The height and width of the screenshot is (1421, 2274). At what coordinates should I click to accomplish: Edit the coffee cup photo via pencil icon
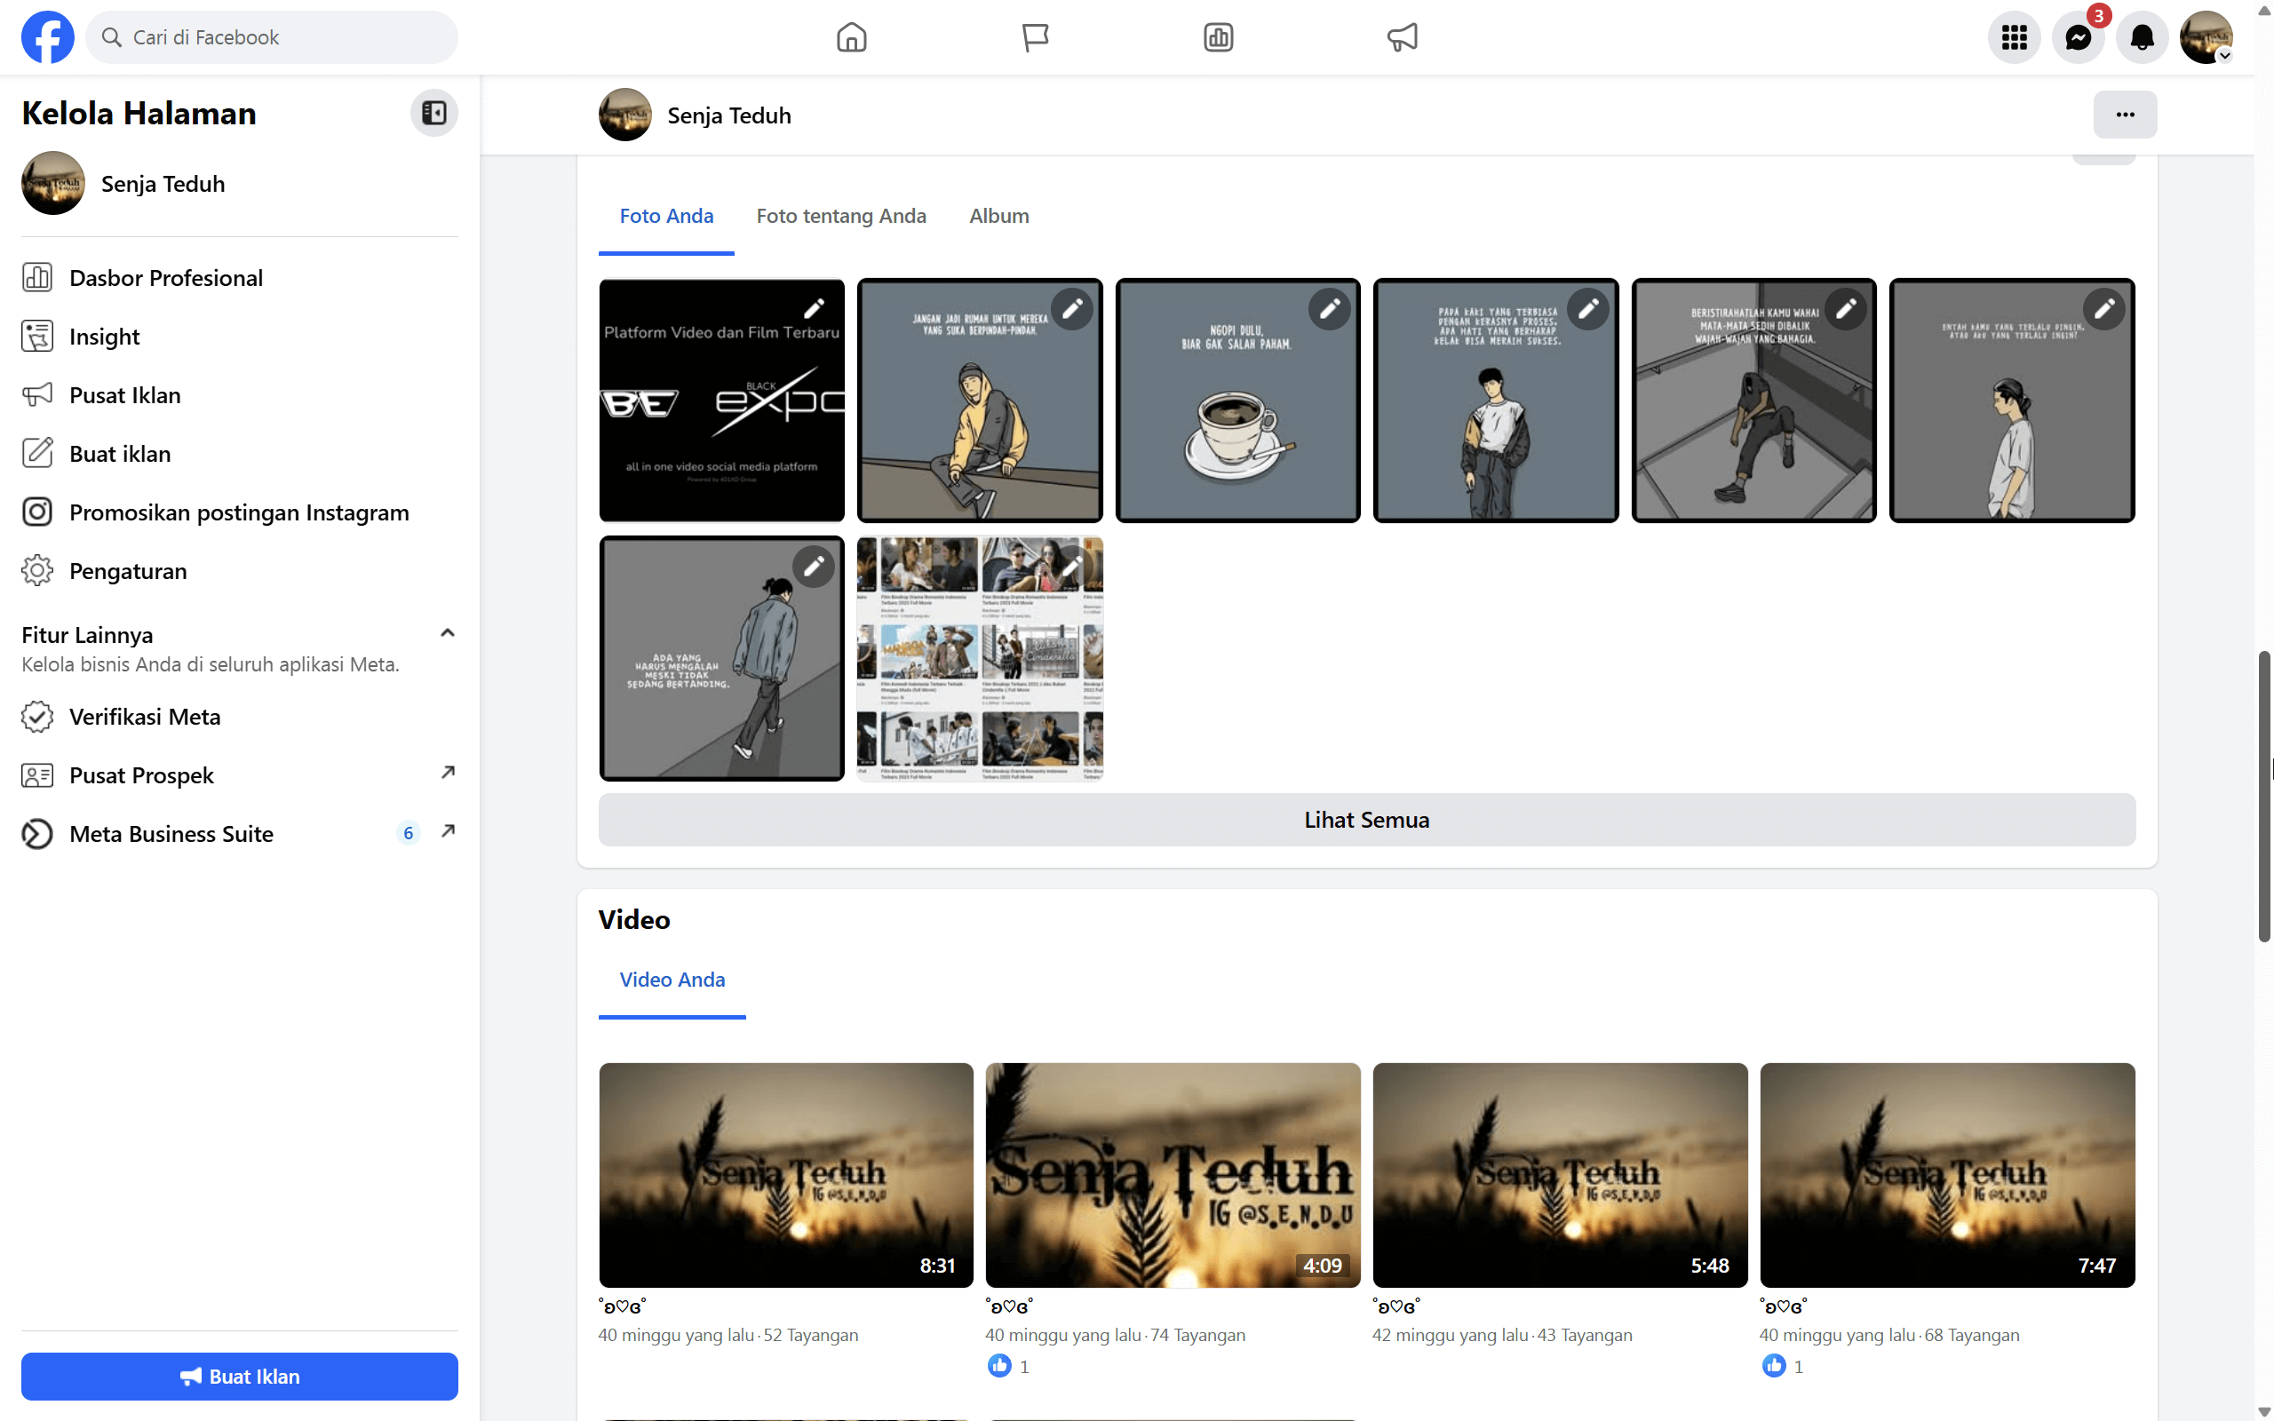[x=1331, y=308]
